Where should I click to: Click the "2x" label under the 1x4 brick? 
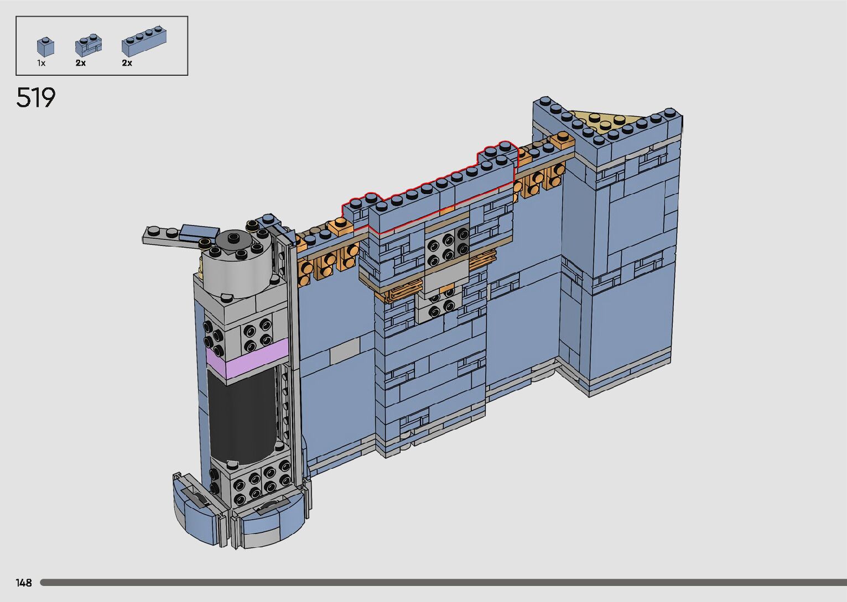click(x=127, y=63)
